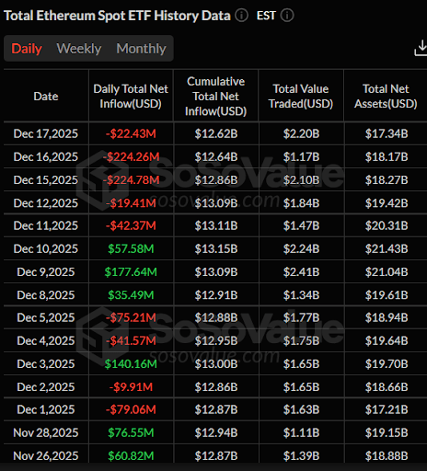Click the $21.43B net assets cell
The width and height of the screenshot is (427, 471).
(x=387, y=248)
